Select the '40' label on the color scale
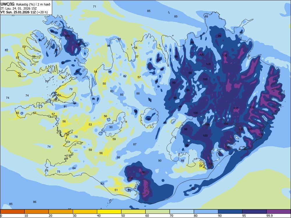 pyautogui.click(x=99, y=216)
